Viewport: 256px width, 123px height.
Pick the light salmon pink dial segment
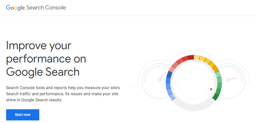pyautogui.click(x=172, y=69)
